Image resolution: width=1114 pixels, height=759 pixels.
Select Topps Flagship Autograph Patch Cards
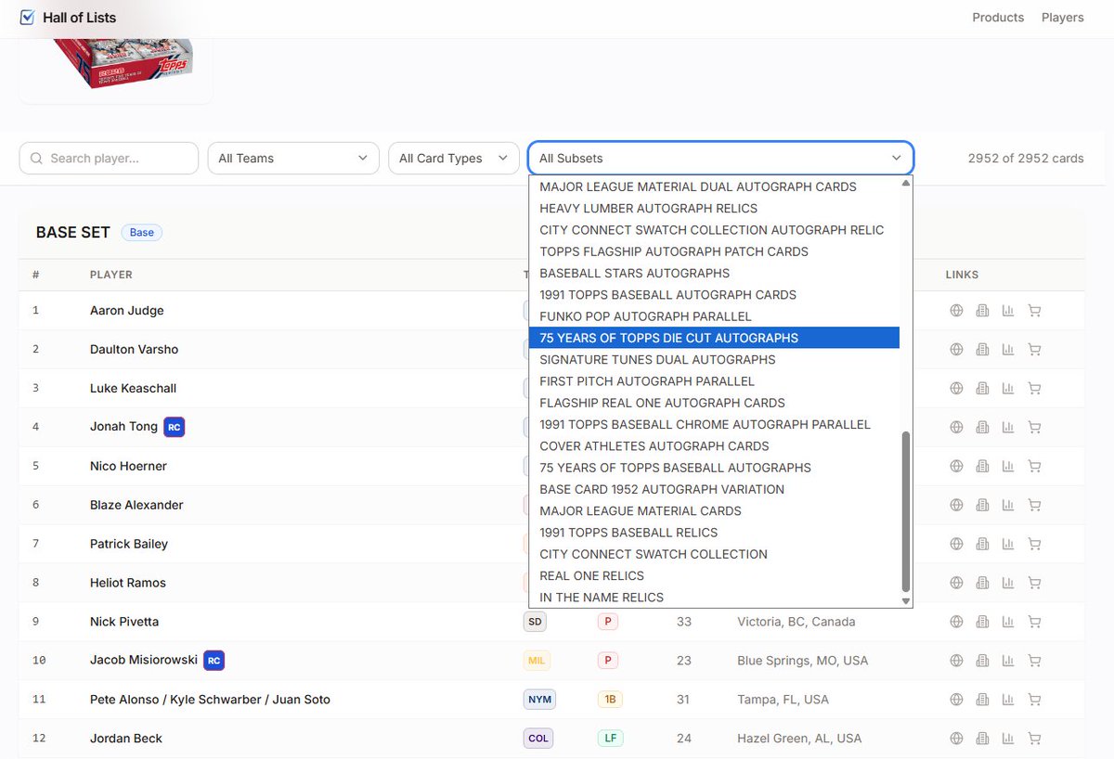click(x=714, y=251)
